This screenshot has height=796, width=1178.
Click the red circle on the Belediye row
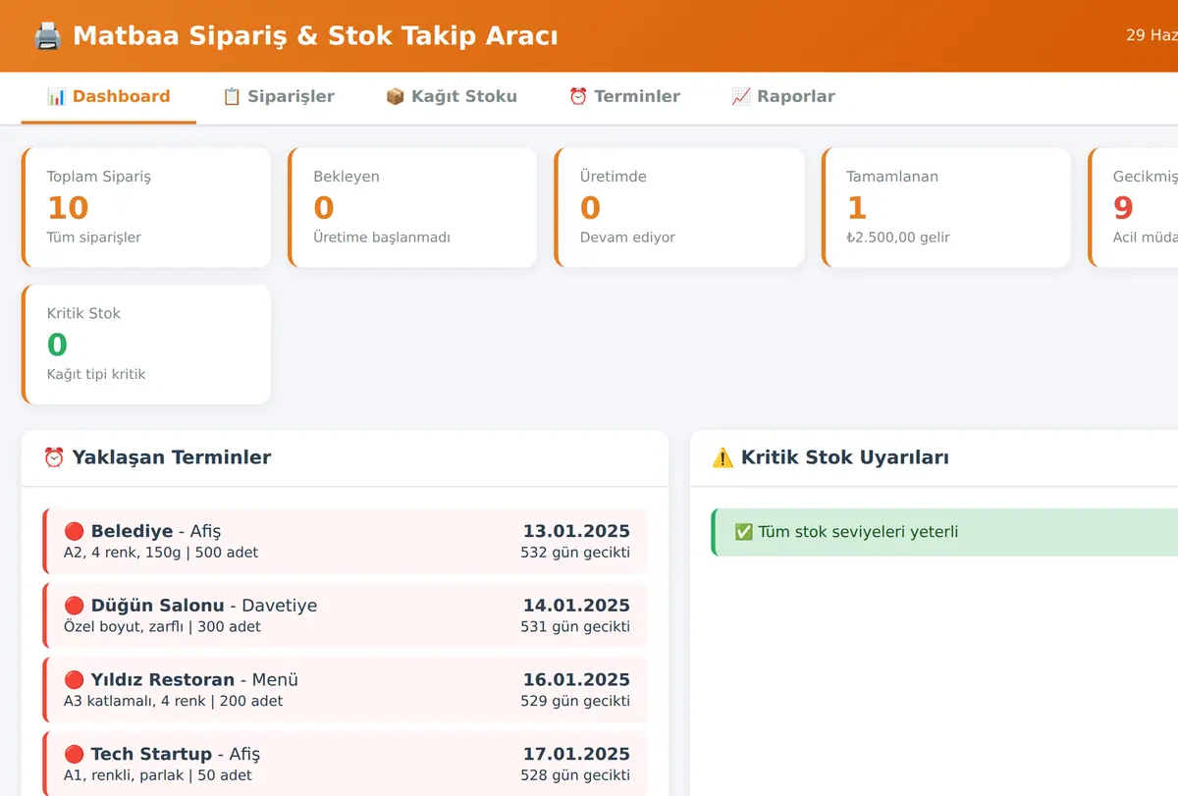pos(74,531)
